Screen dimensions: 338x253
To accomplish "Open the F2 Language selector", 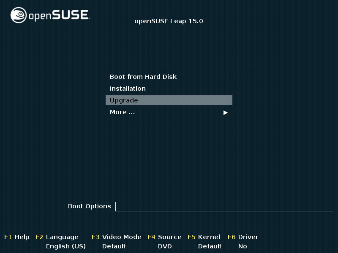I will (x=57, y=237).
